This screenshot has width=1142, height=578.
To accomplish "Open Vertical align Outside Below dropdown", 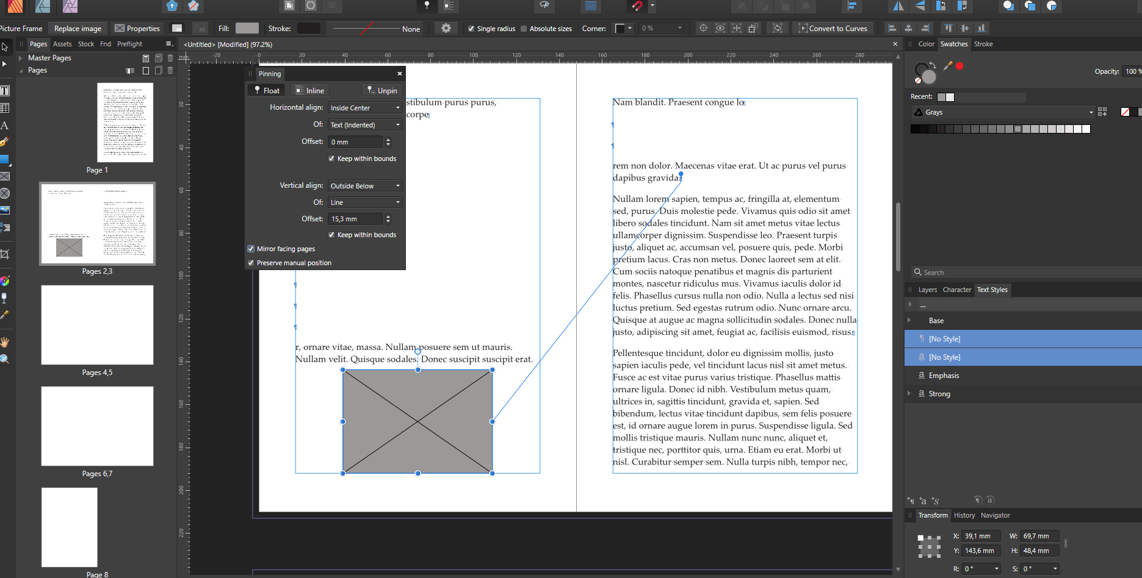I will coord(365,186).
